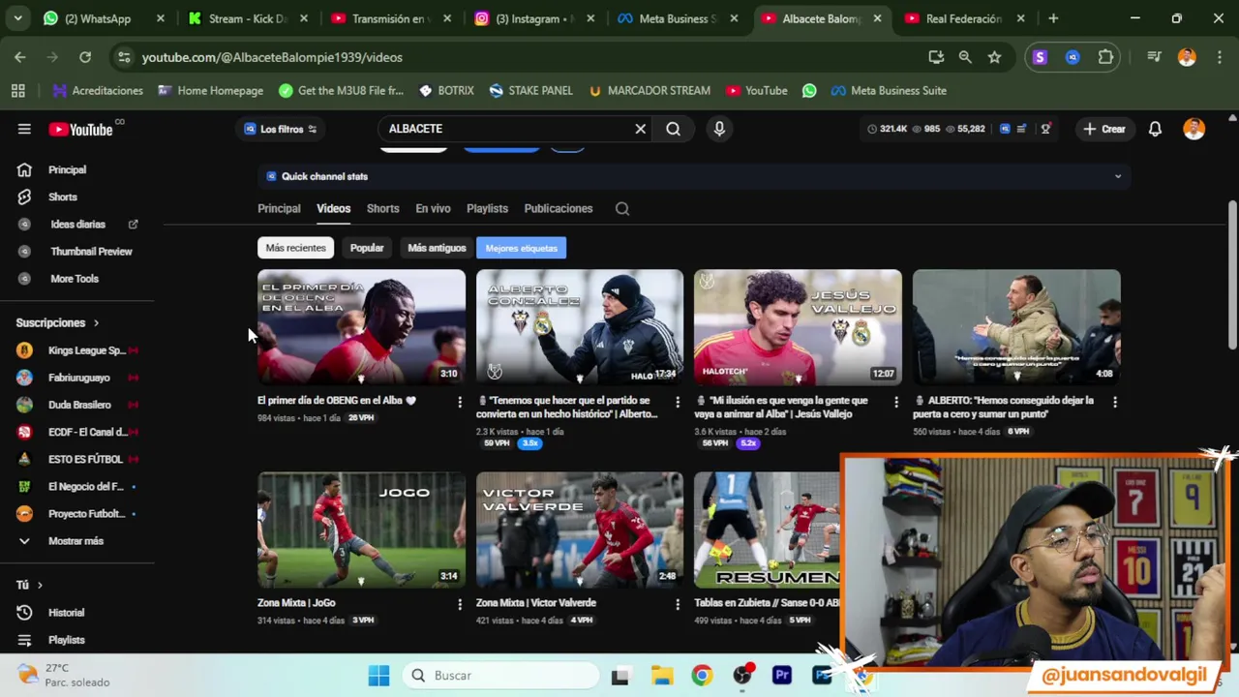This screenshot has width=1239, height=697.
Task: Search within channel using magnifier icon
Action: (622, 208)
